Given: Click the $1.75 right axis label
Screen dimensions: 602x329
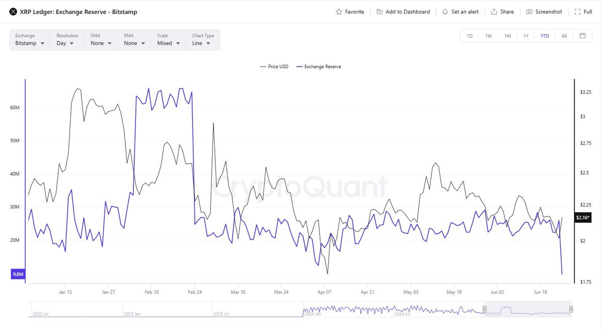Looking at the screenshot, I should (585, 282).
